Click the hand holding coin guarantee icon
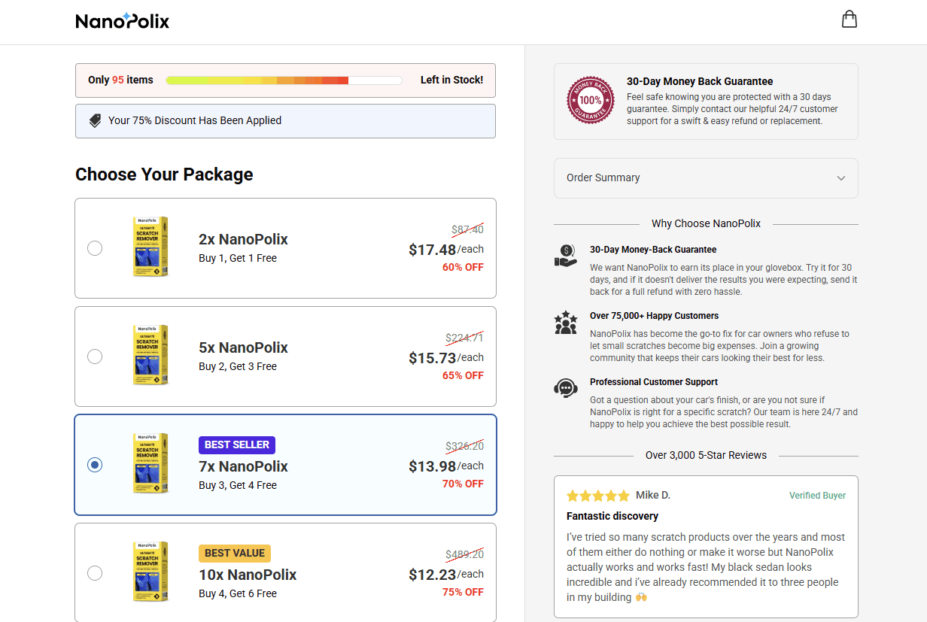The image size is (927, 622). click(565, 256)
